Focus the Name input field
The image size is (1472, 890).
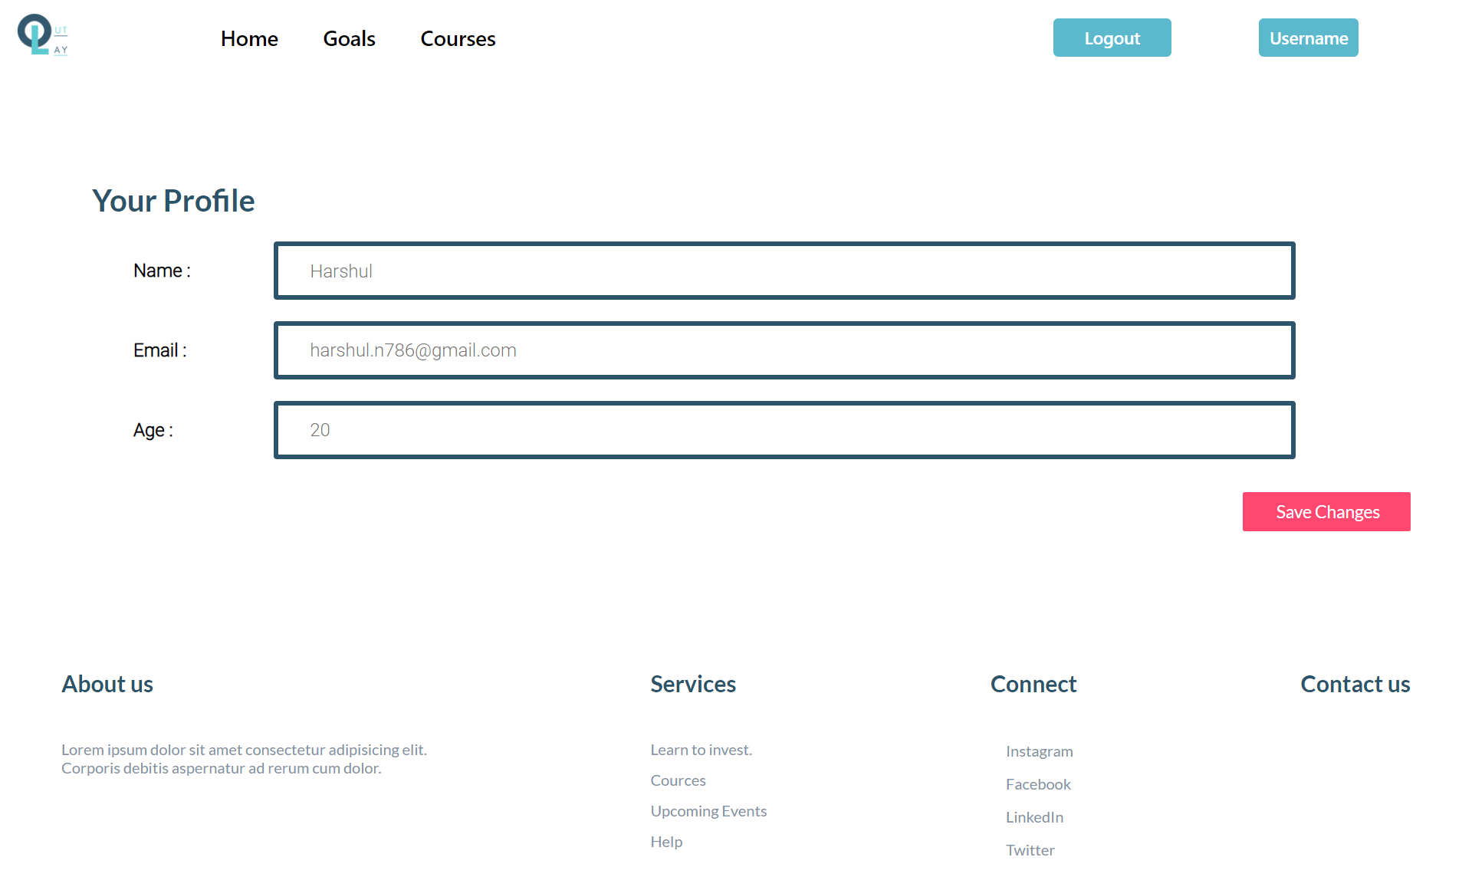click(784, 271)
